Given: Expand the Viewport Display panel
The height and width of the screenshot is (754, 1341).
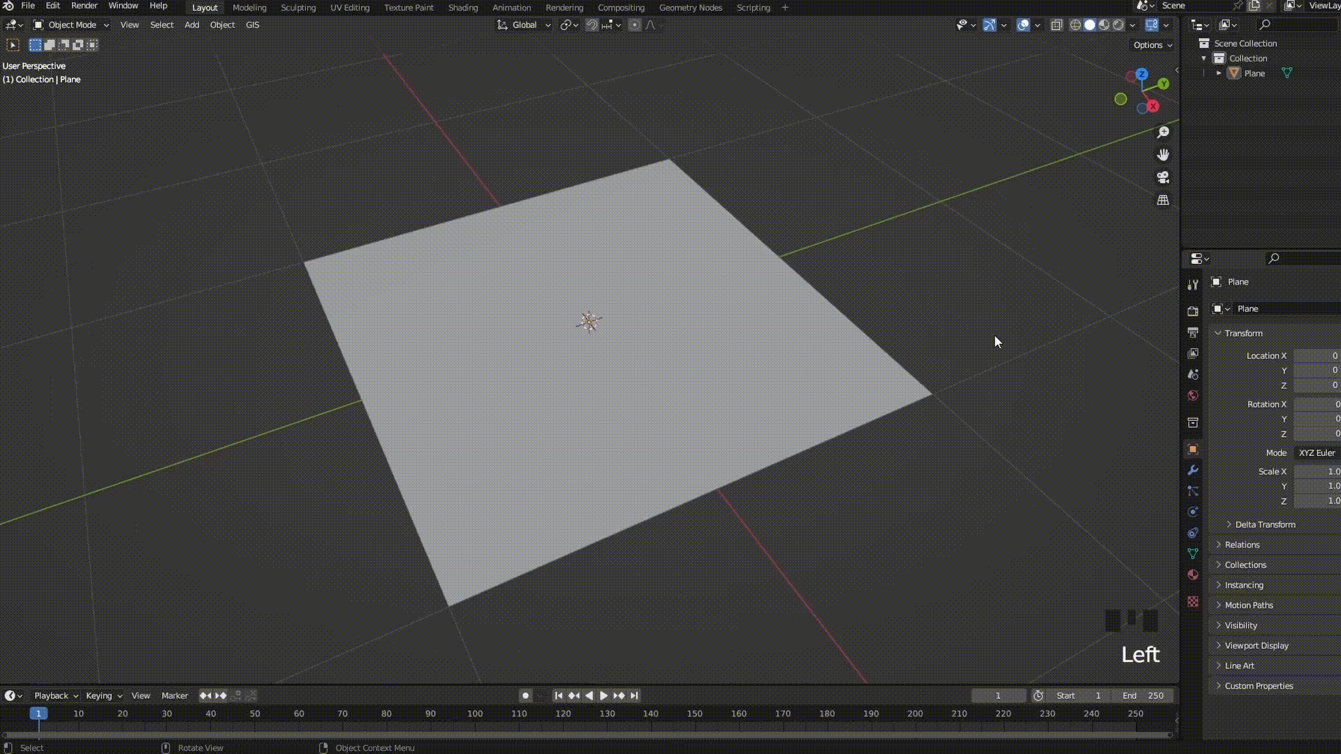Looking at the screenshot, I should 1256,646.
